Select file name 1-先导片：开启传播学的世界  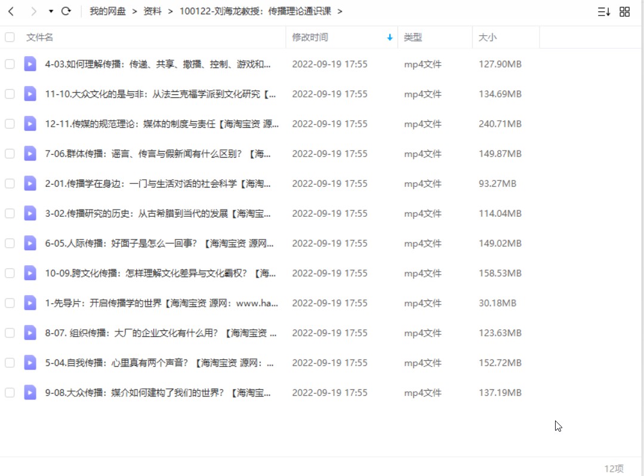161,303
